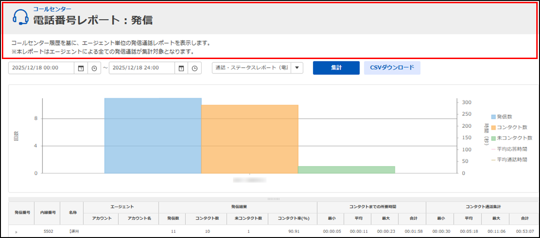Open the end time clock picker

click(195, 68)
